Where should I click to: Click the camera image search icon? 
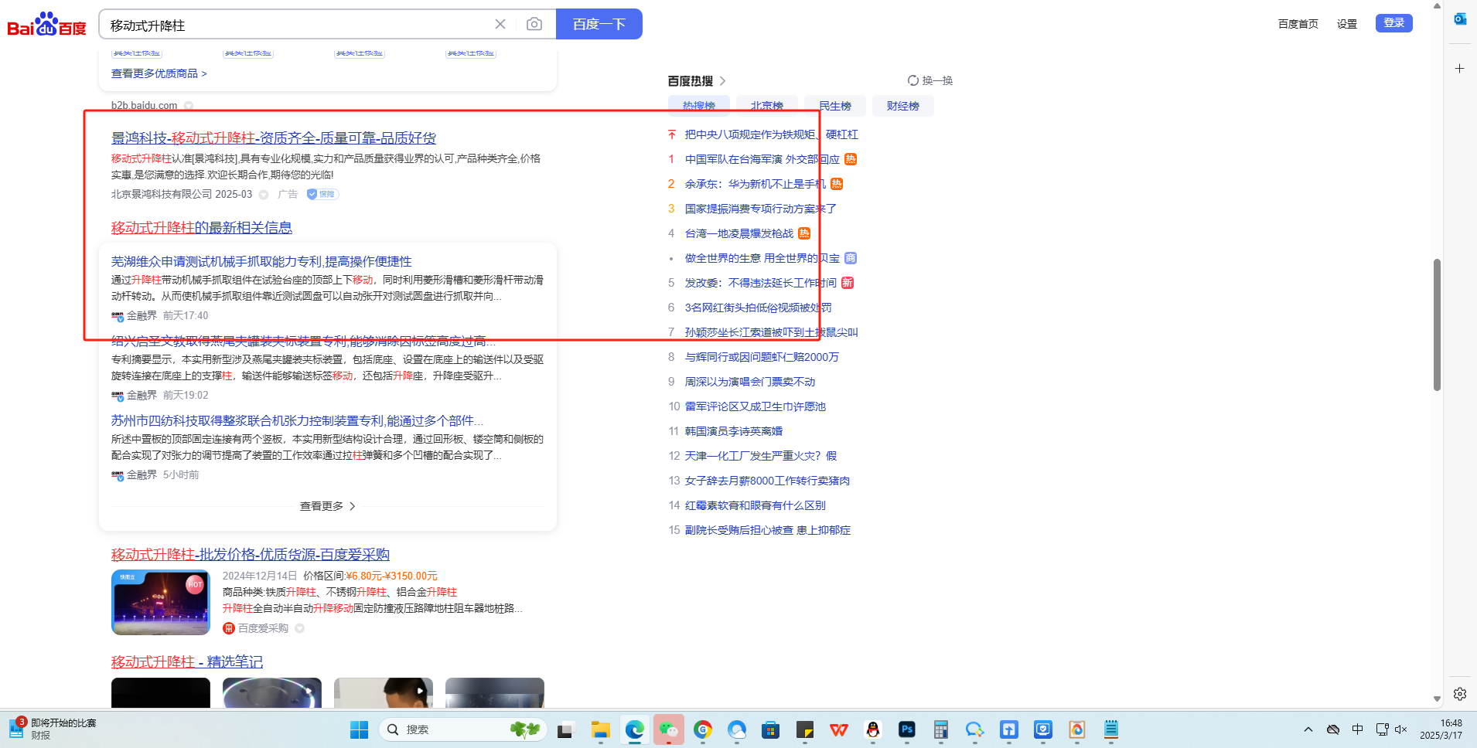click(x=534, y=24)
